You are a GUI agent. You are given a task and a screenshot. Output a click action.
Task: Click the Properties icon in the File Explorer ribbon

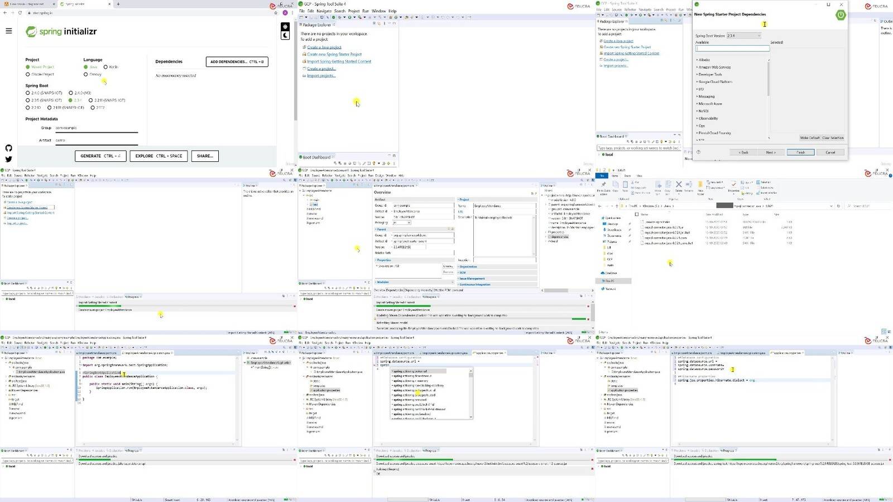(733, 184)
